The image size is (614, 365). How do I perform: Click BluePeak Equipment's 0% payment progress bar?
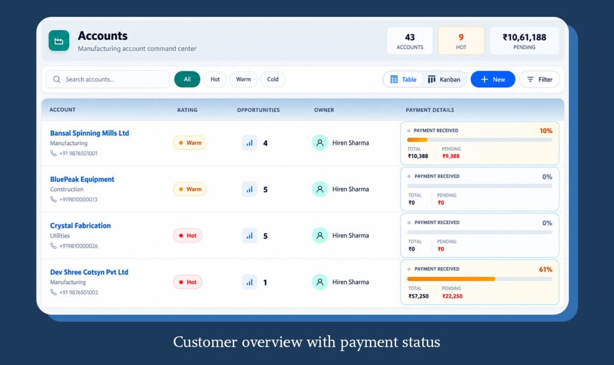point(480,186)
